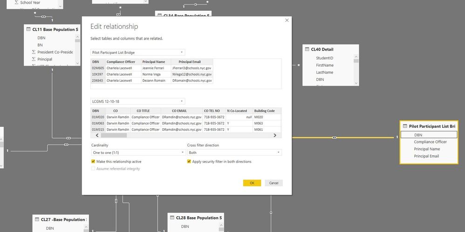
Task: Select Compliance Officer column header in dialog
Action: (123, 62)
